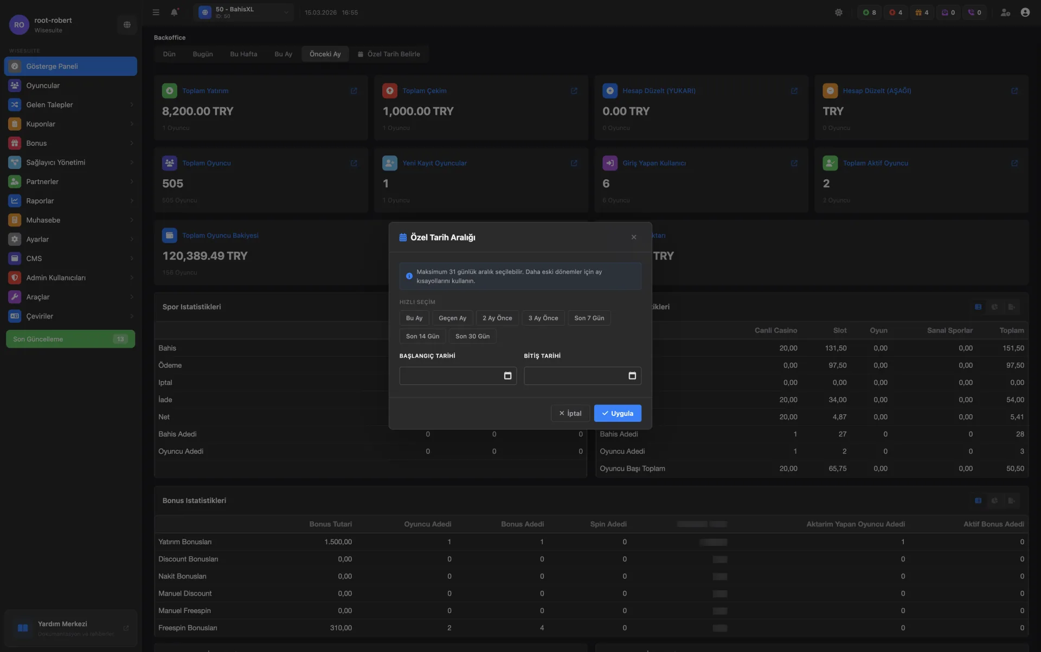Click the globe icon beside root-robert
The height and width of the screenshot is (652, 1041).
coord(127,24)
